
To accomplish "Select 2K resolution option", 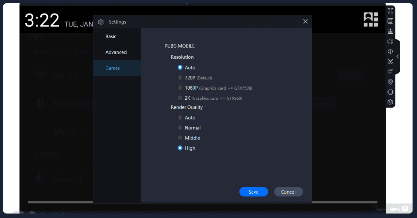I will click(x=210, y=98).
